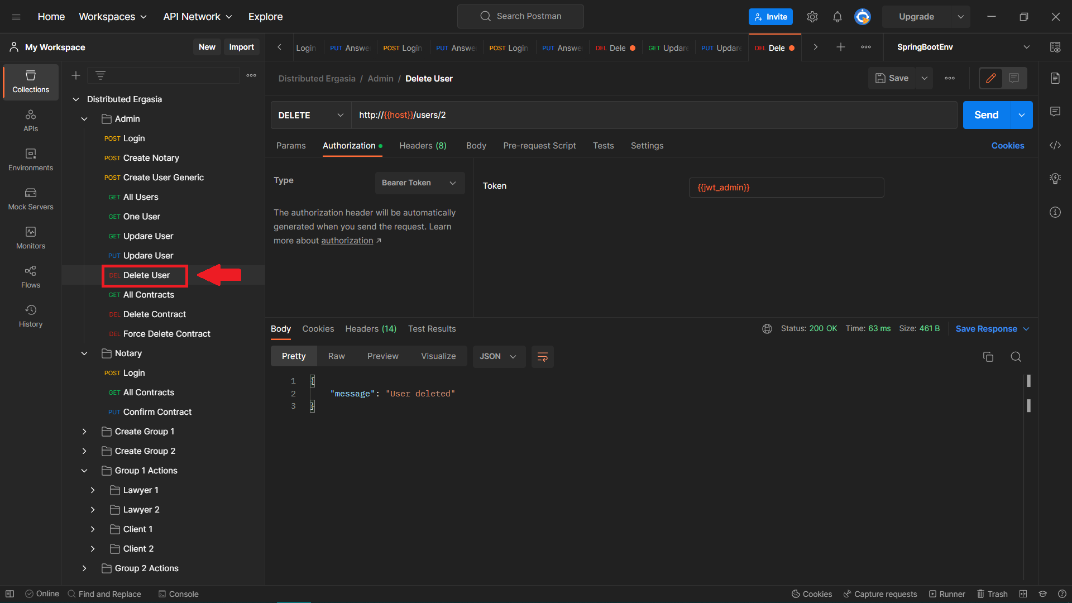The width and height of the screenshot is (1072, 603).
Task: Select Raw response view
Action: [x=337, y=356]
